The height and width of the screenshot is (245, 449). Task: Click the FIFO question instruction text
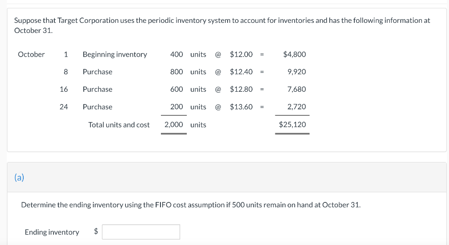[191, 205]
